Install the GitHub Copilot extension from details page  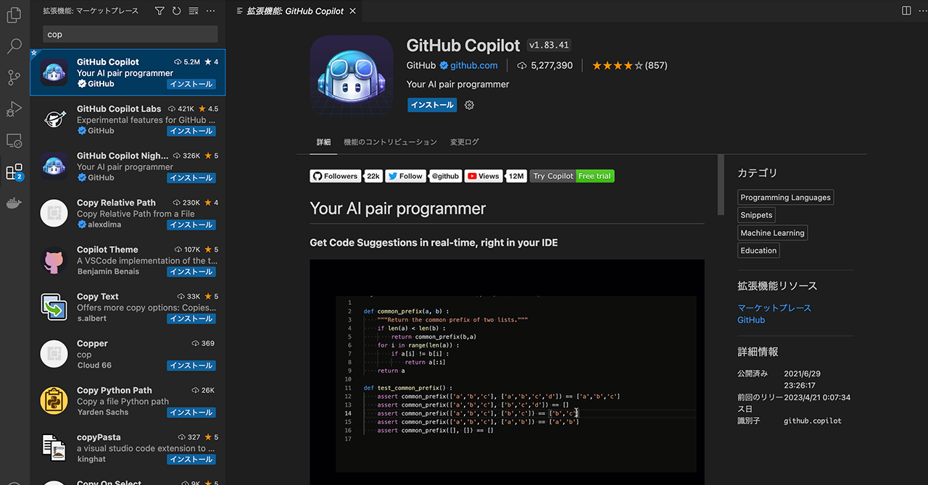click(431, 105)
